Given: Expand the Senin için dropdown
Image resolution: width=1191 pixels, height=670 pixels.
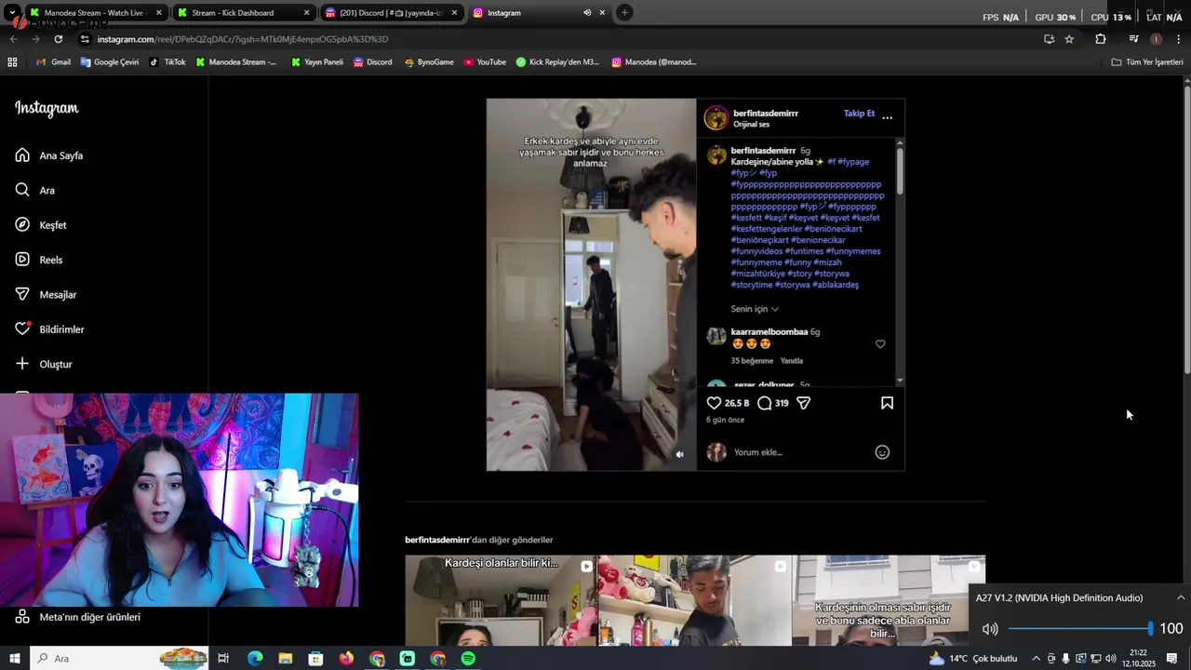Looking at the screenshot, I should [755, 309].
